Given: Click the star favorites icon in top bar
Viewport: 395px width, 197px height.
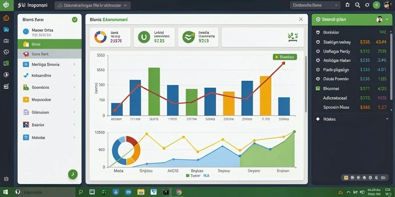Looking at the screenshot, I should [x=348, y=5].
